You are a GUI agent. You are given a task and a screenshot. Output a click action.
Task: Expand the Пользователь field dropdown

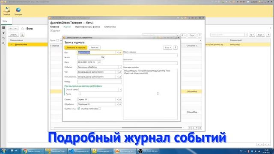click(x=117, y=77)
